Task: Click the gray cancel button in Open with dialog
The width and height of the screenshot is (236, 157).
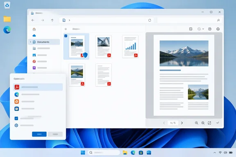Action: [55, 134]
